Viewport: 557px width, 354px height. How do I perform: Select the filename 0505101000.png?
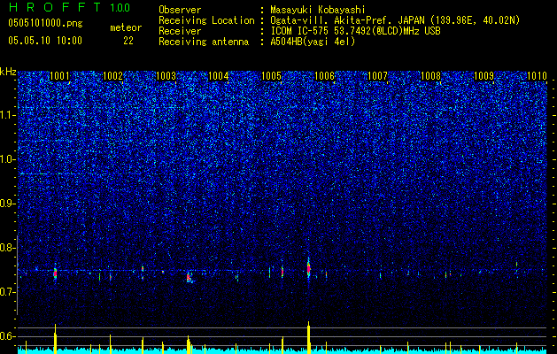45,23
